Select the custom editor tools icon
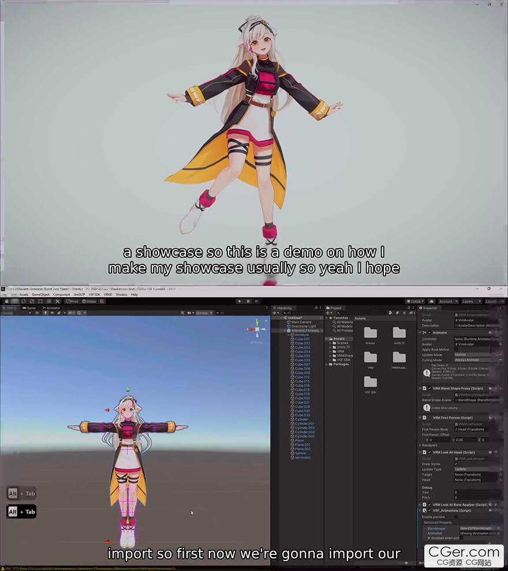This screenshot has width=508, height=571. point(58,301)
